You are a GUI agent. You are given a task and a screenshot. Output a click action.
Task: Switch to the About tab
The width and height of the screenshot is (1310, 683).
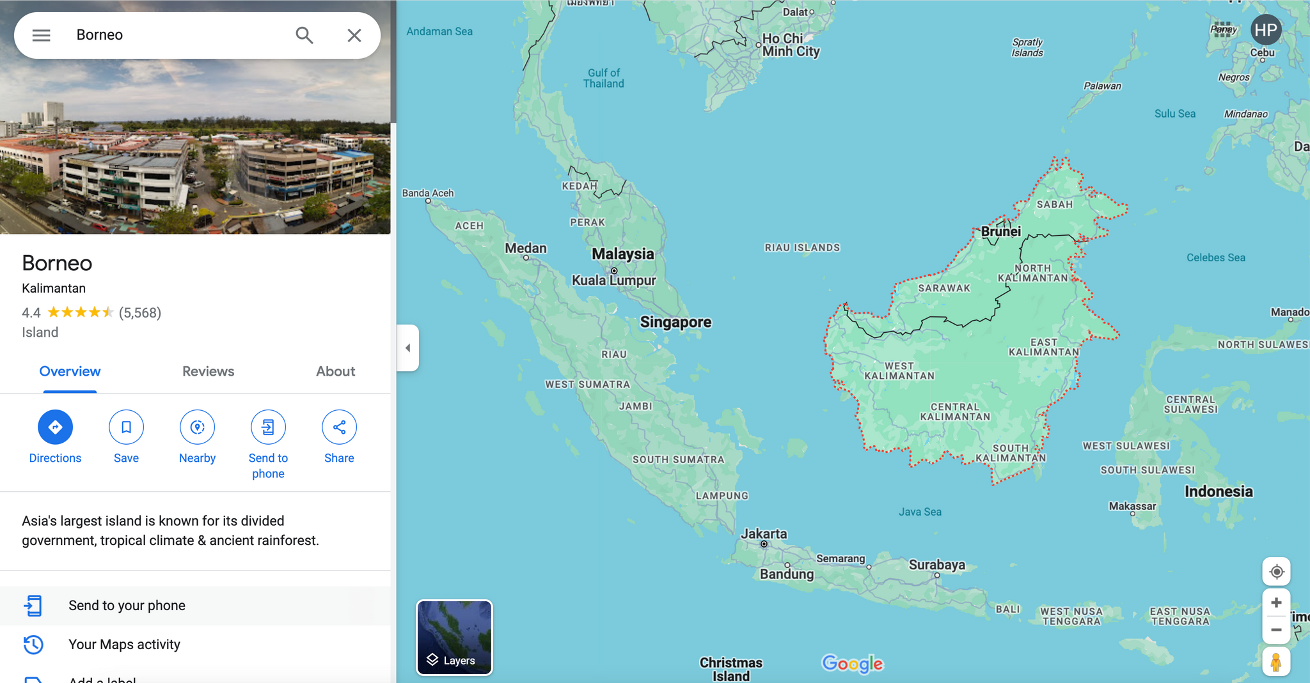335,371
